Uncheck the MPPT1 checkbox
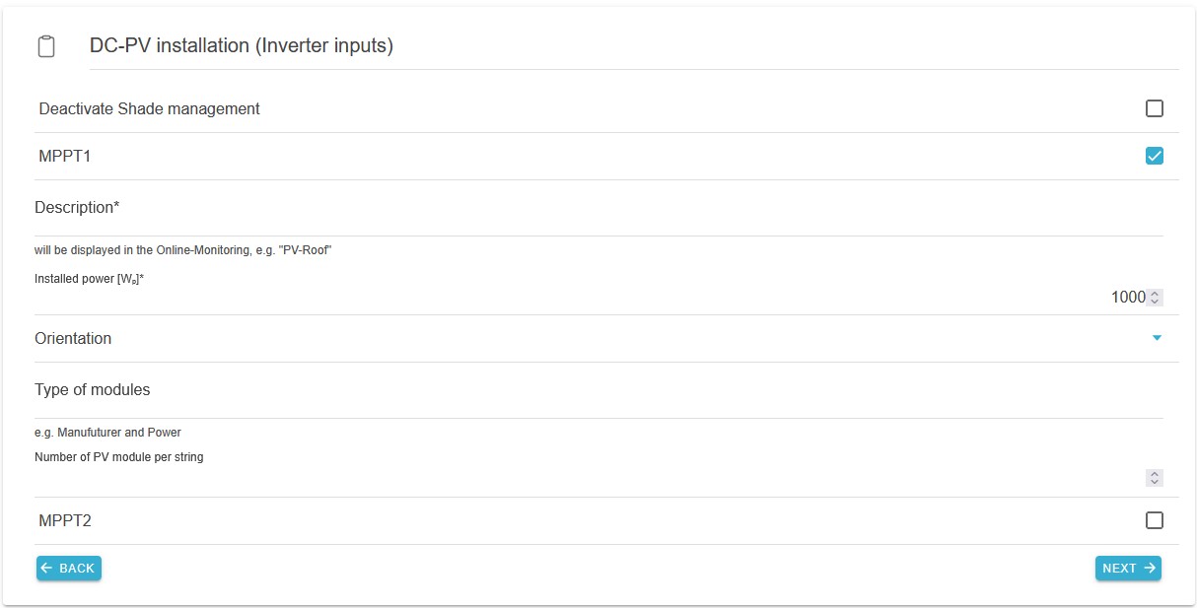 (1155, 156)
